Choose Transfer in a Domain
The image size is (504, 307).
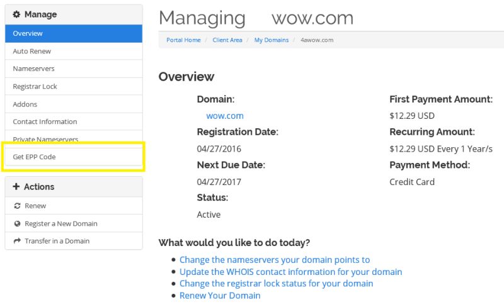coord(74,241)
